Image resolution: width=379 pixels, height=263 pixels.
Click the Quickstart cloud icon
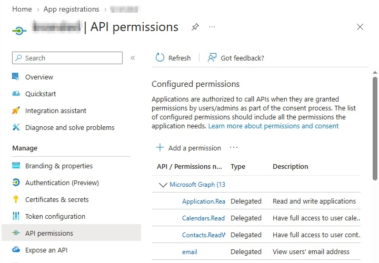coord(16,94)
